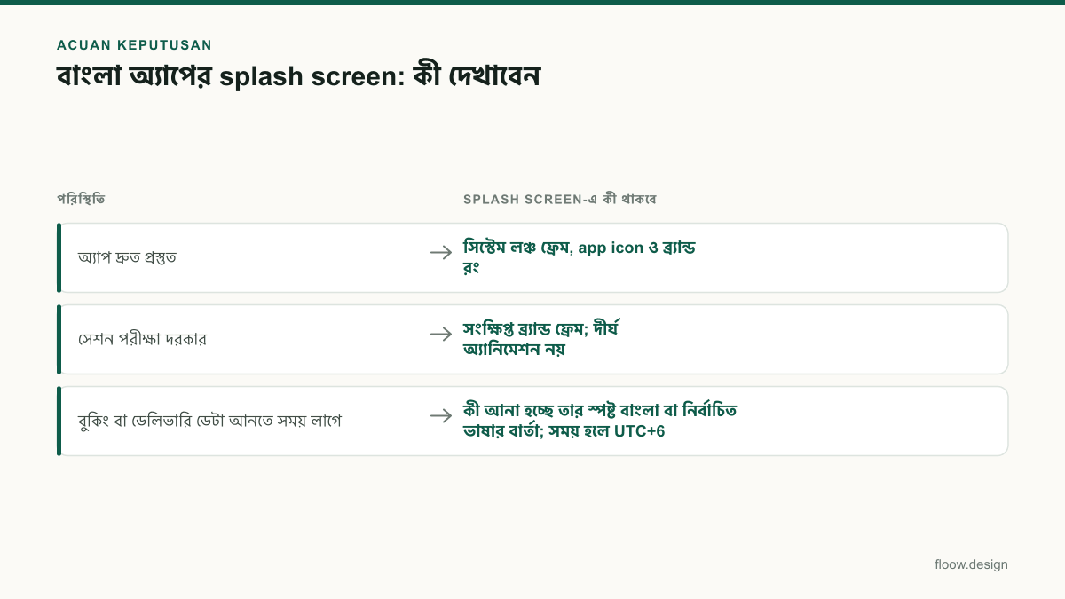Screen dimensions: 1065x599
Task: Select "বুকিং বা ডেলিভারি ডেটা আনতে সময় লাগে"
Action: pyautogui.click(x=209, y=421)
